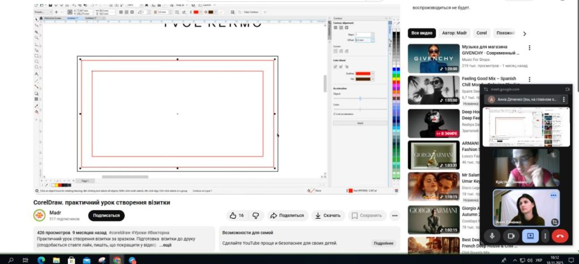Click the dislike (thumbs down) icon
579x264 pixels.
coord(256,215)
